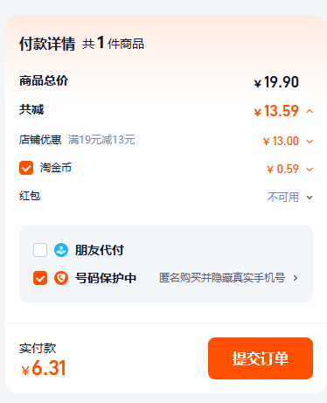Click the yen symbol beside 6.31
This screenshot has height=403, width=327.
pyautogui.click(x=25, y=370)
